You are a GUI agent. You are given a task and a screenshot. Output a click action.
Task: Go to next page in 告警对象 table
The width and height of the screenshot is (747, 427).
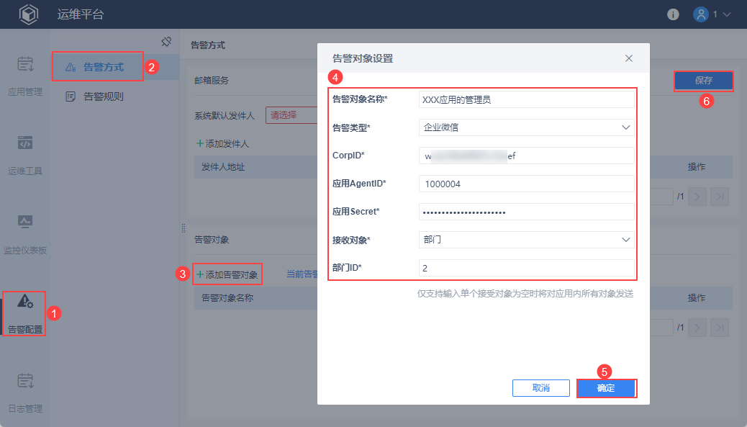pos(697,328)
